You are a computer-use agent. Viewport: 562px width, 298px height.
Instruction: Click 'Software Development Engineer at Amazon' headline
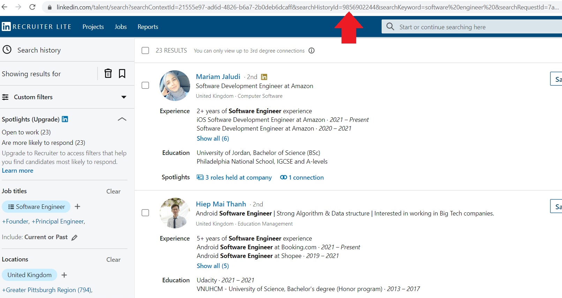(254, 86)
